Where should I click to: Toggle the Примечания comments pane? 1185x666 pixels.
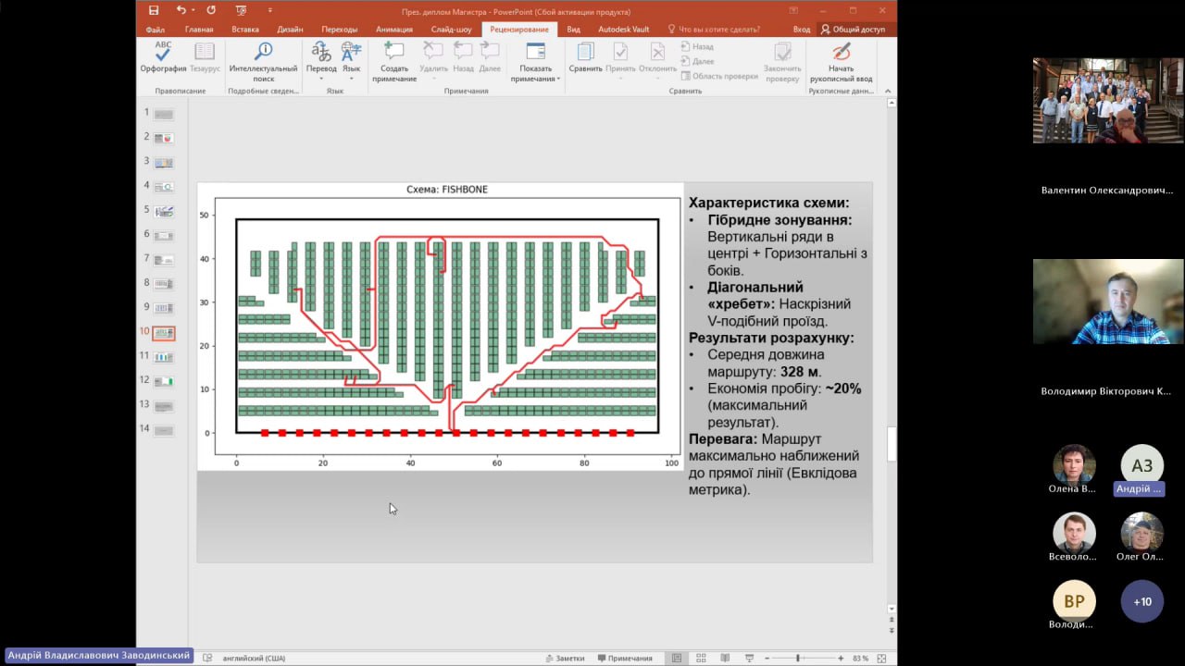pos(625,658)
